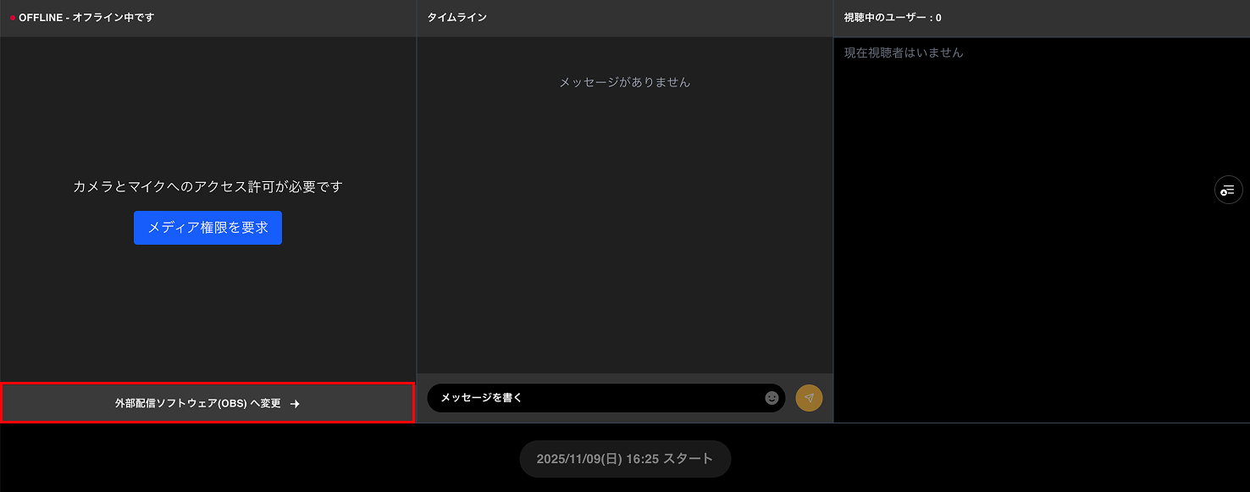The height and width of the screenshot is (492, 1250).
Task: Open the viewer list options icon on the right
Action: 1228,190
